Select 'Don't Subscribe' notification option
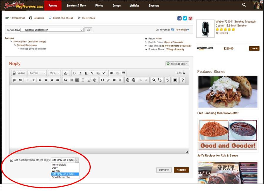The height and width of the screenshot is (191, 264). (x=61, y=177)
